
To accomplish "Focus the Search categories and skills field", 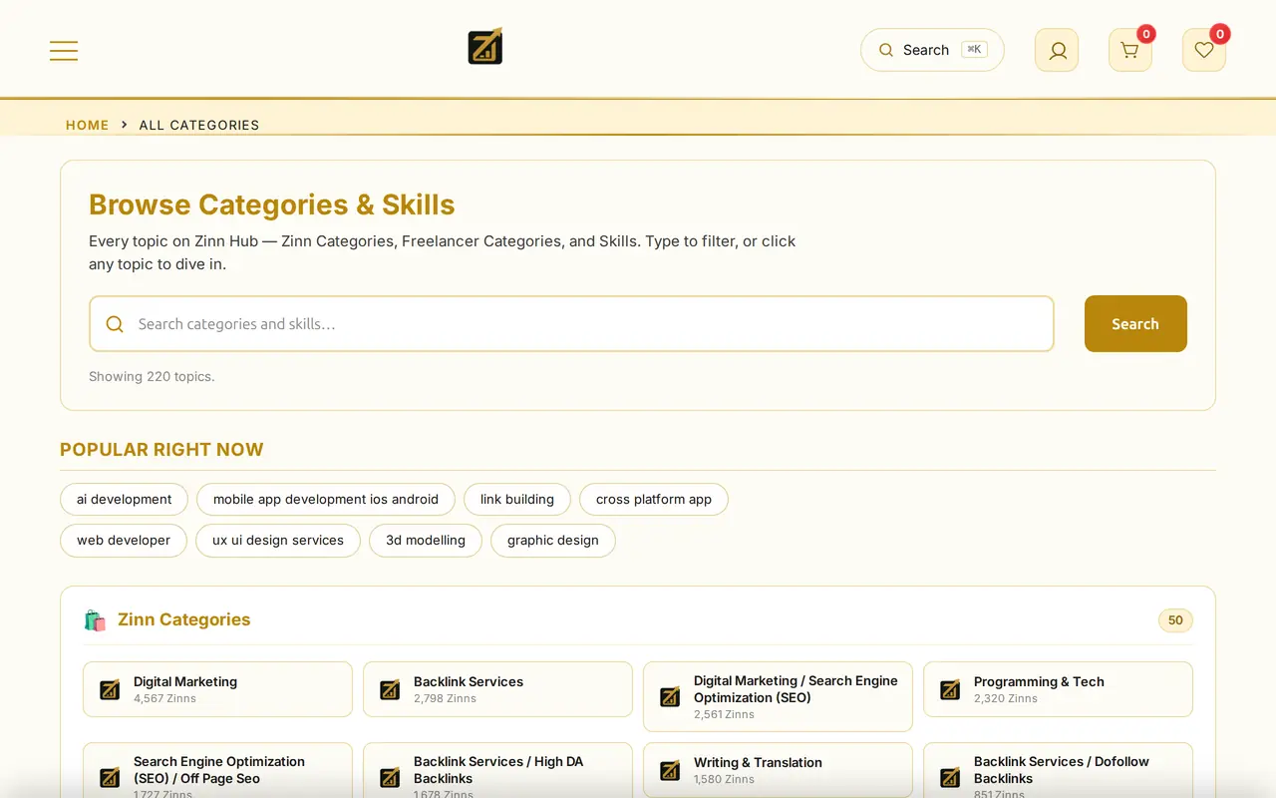I will pos(571,323).
